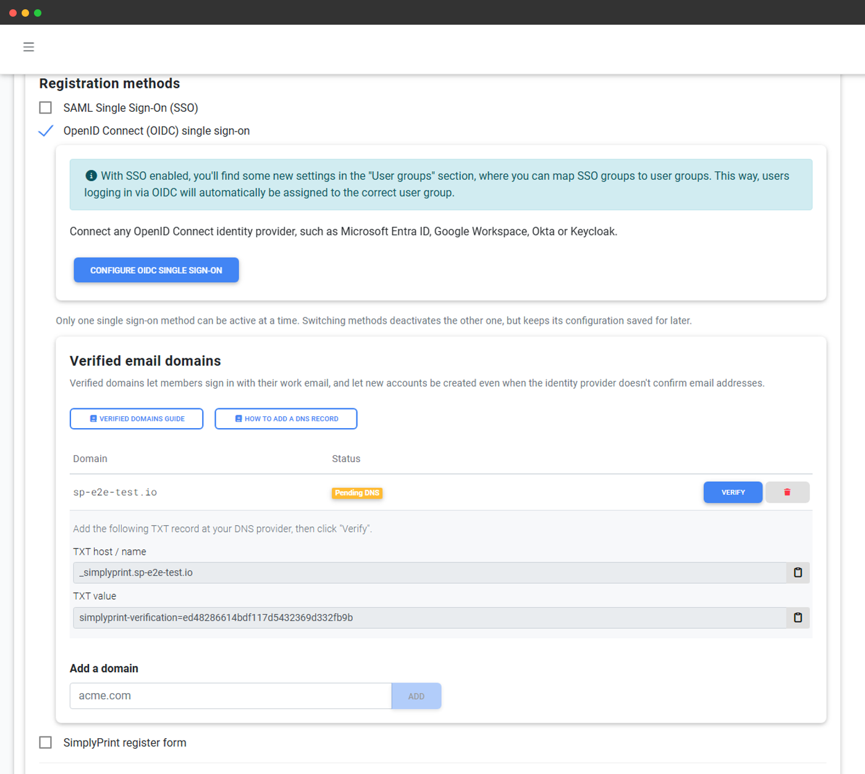This screenshot has width=865, height=774.
Task: Click the TXT value label
Action: 95,596
